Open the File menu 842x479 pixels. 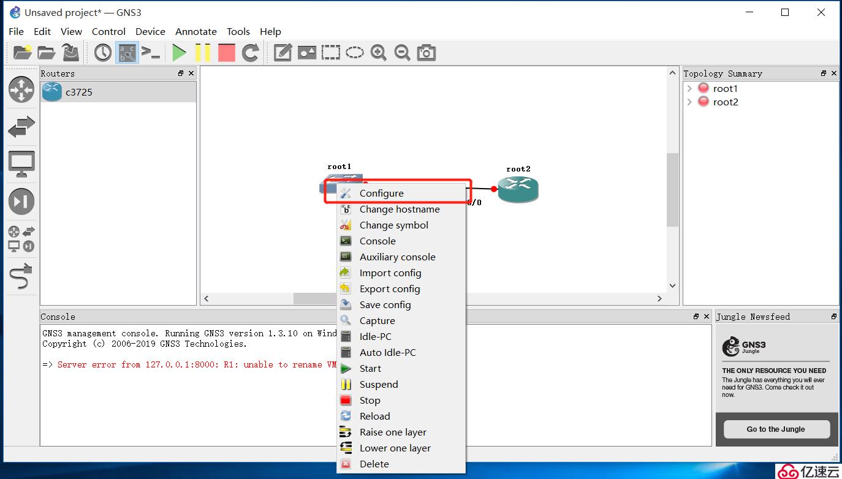coord(17,31)
